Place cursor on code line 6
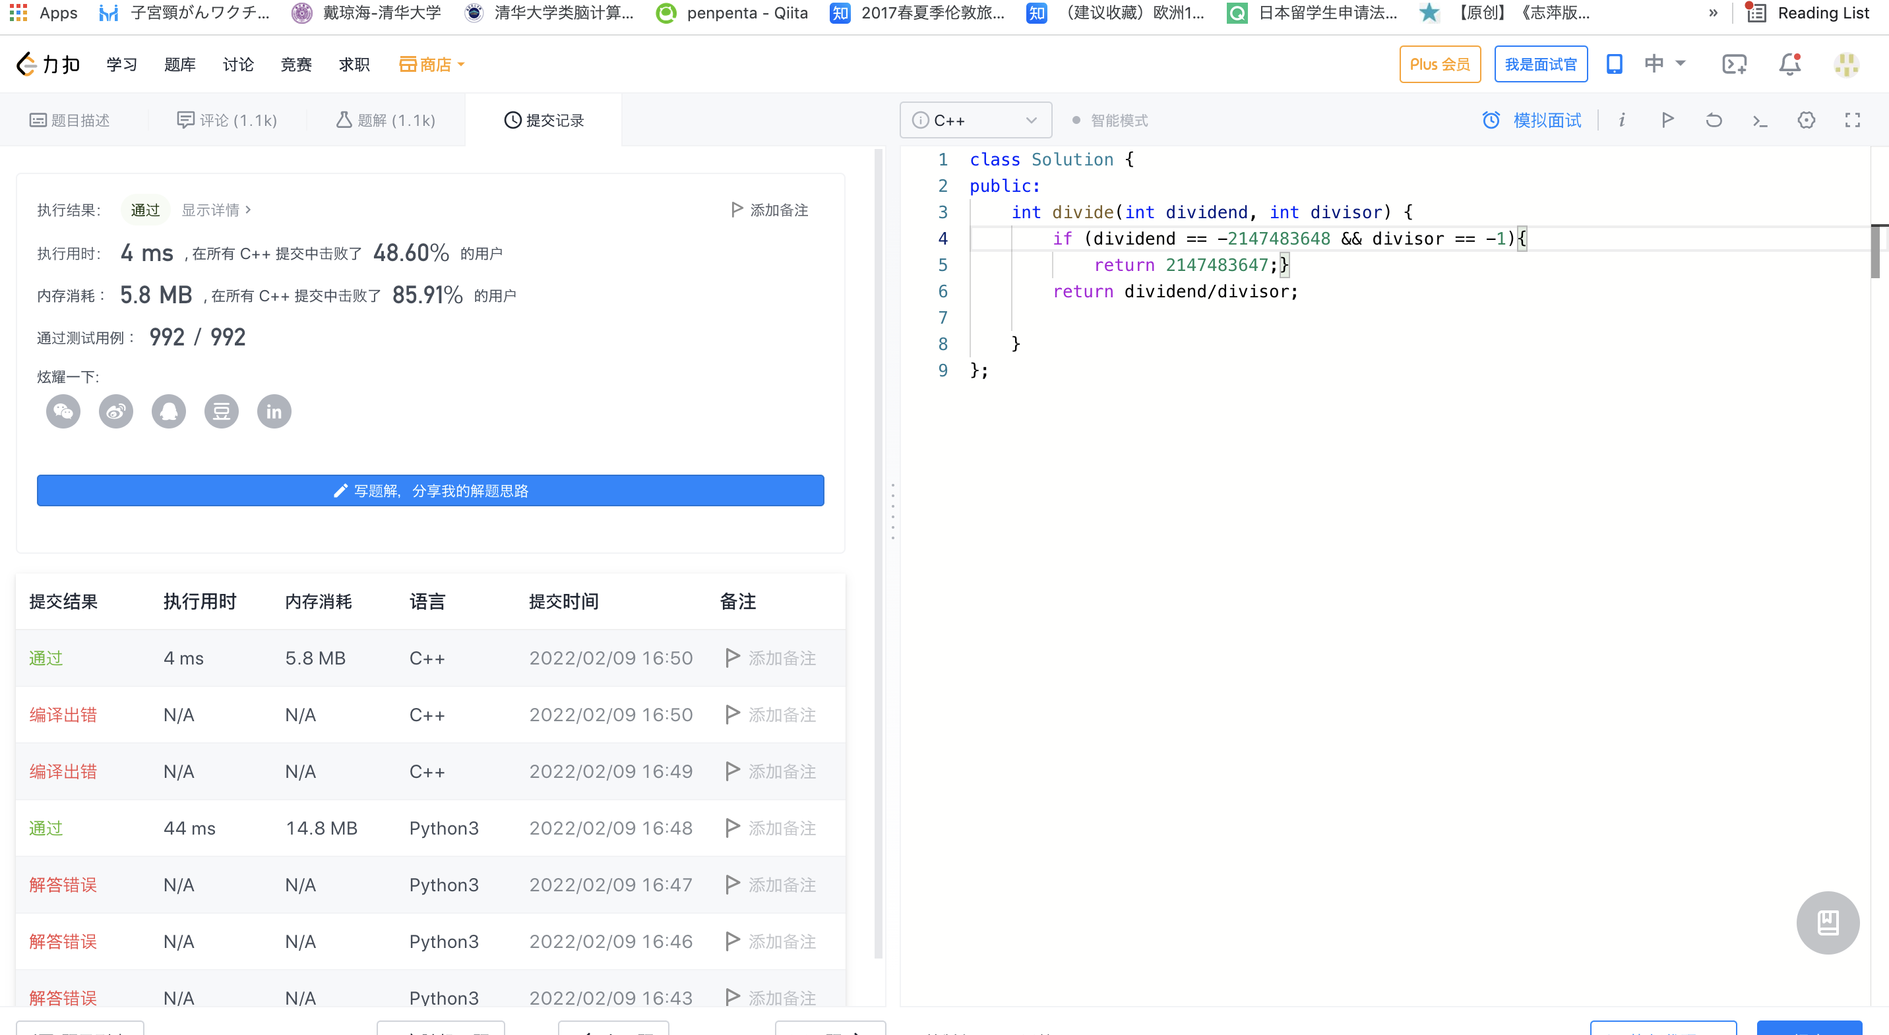The image size is (1889, 1035). click(1175, 291)
